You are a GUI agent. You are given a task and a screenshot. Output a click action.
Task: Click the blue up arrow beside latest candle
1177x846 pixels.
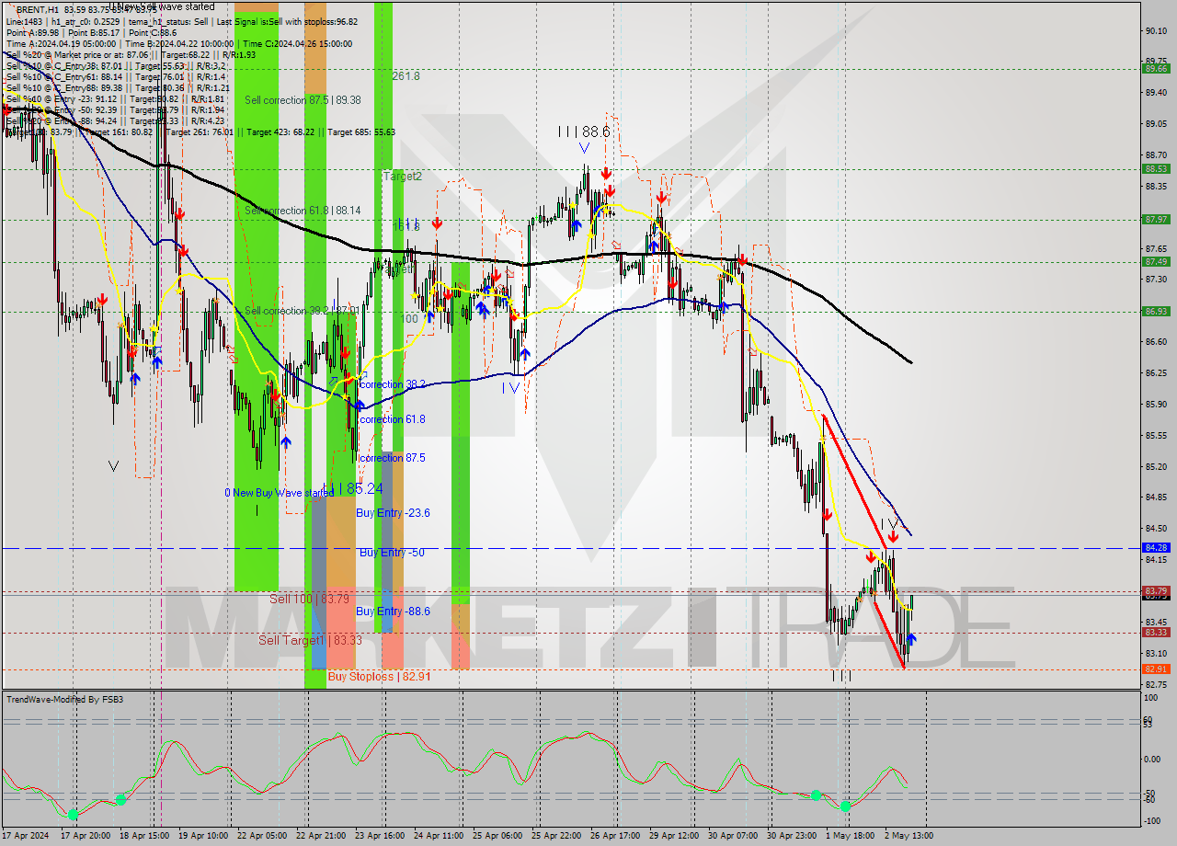tap(910, 637)
